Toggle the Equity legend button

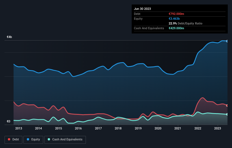(x=33, y=140)
